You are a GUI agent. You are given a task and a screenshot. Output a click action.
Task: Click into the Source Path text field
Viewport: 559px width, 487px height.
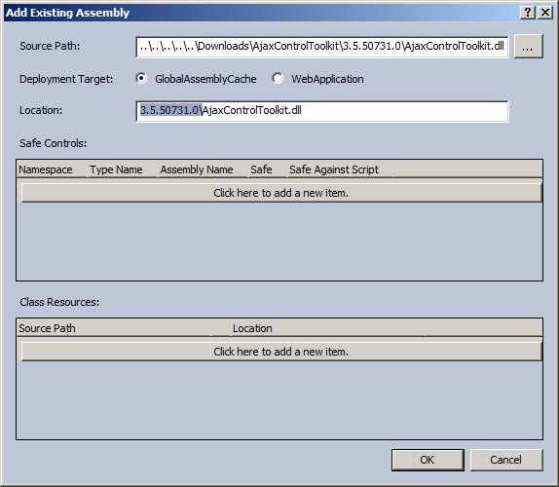(x=322, y=47)
